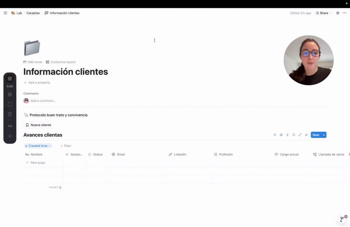
Task: Click the Filter button
Action: pyautogui.click(x=66, y=146)
